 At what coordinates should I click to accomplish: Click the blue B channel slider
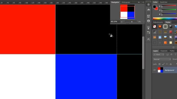[169, 14]
